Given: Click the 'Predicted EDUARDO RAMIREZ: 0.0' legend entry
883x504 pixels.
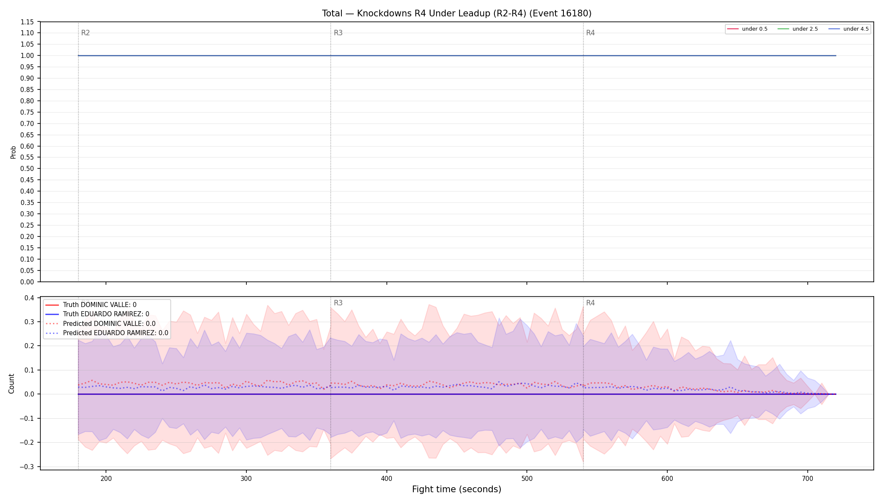Looking at the screenshot, I should click(x=106, y=333).
